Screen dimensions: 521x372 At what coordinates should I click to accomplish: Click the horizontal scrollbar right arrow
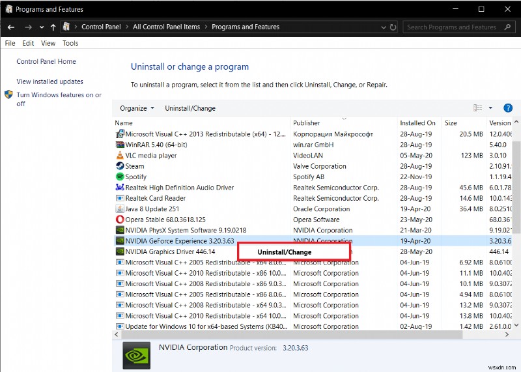[507, 334]
